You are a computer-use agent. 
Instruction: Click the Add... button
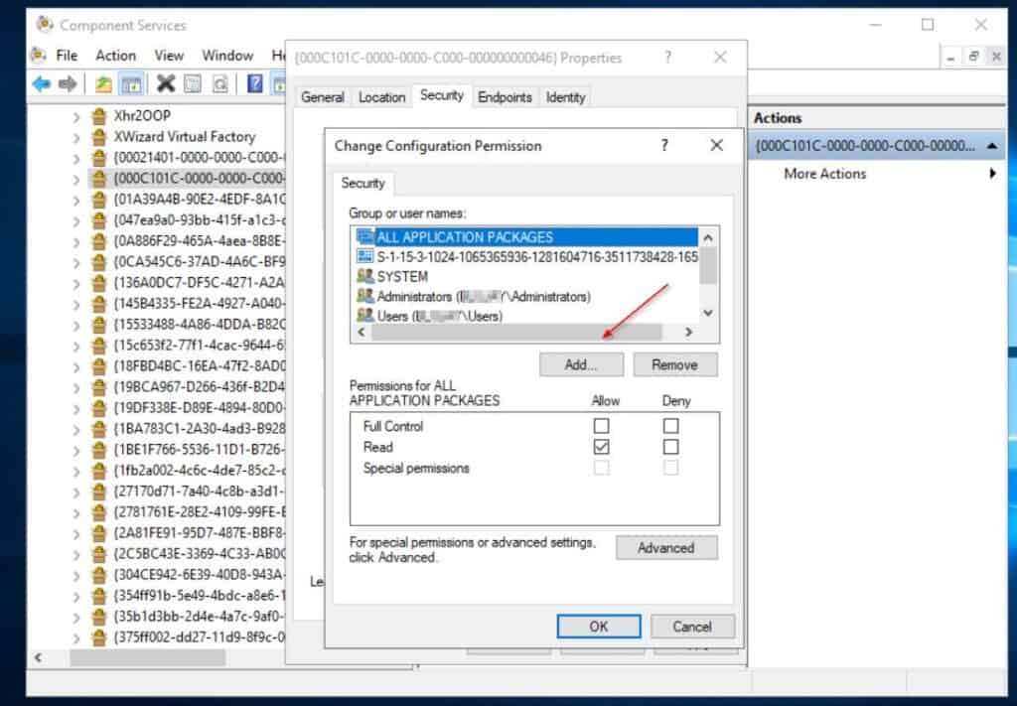coord(581,365)
